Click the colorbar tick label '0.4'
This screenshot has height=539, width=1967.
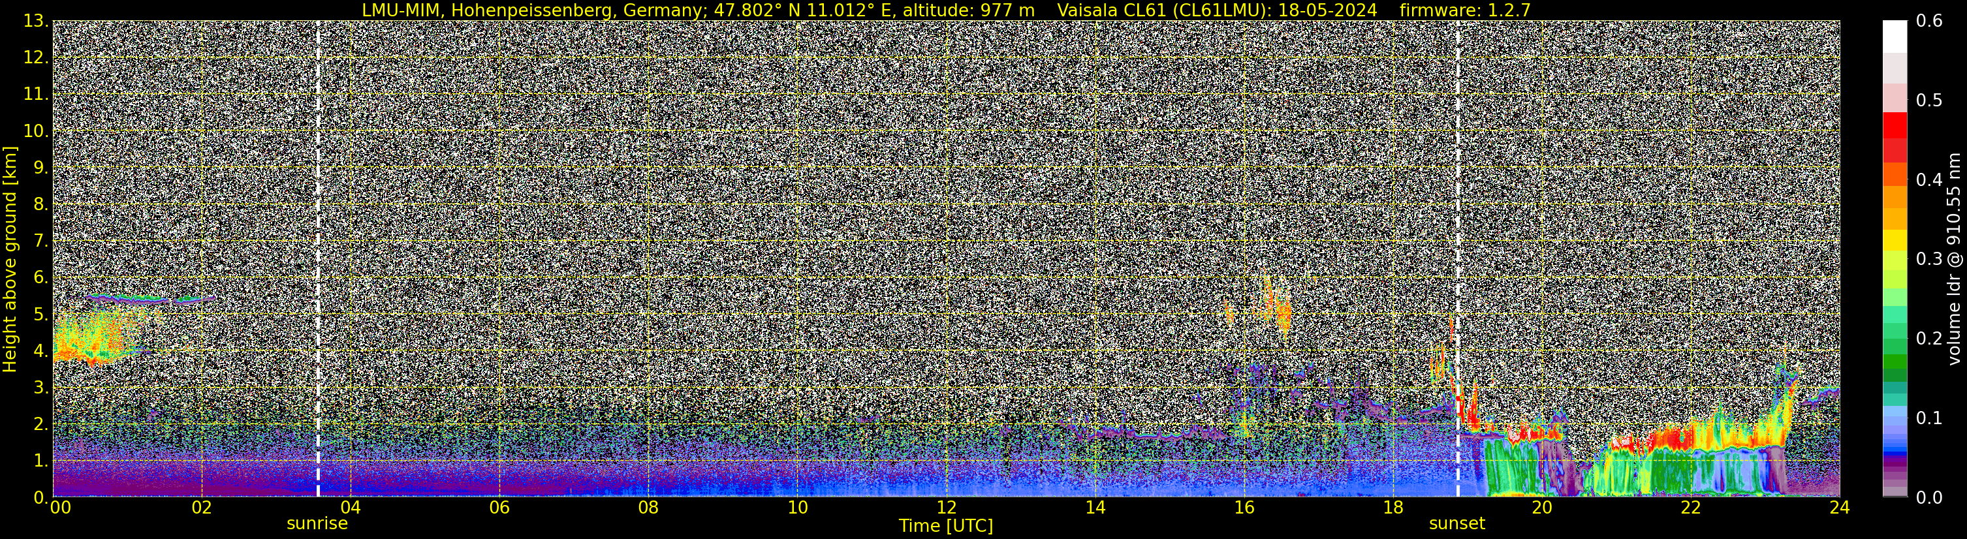(x=1930, y=180)
